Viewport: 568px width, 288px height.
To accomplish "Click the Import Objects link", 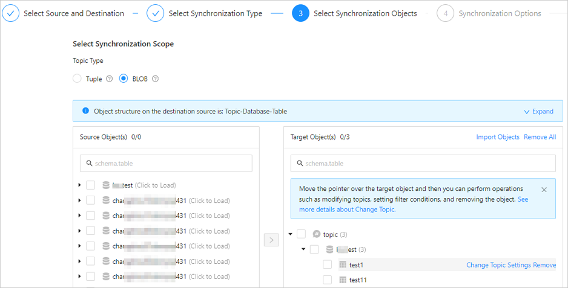I will [498, 137].
